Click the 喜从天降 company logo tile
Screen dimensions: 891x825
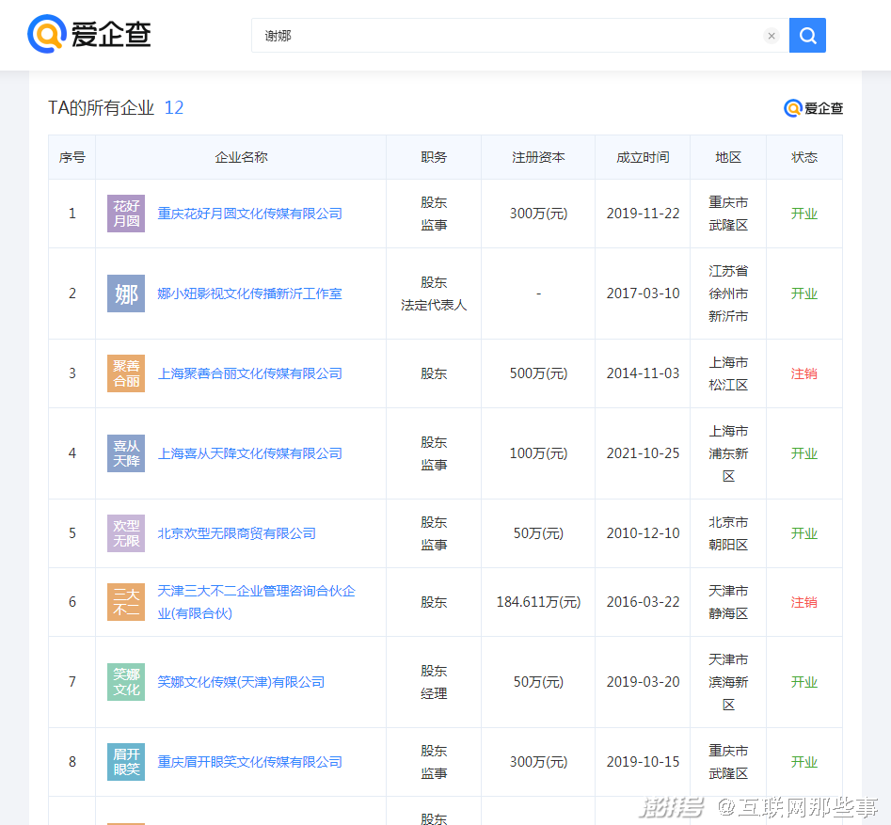coord(126,453)
